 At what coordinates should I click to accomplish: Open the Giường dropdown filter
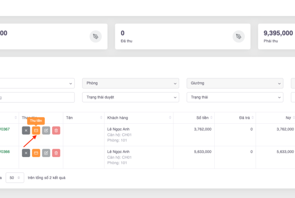235,83
